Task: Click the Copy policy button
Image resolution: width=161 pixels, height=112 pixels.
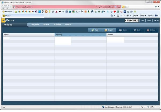Action: [x=123, y=30]
